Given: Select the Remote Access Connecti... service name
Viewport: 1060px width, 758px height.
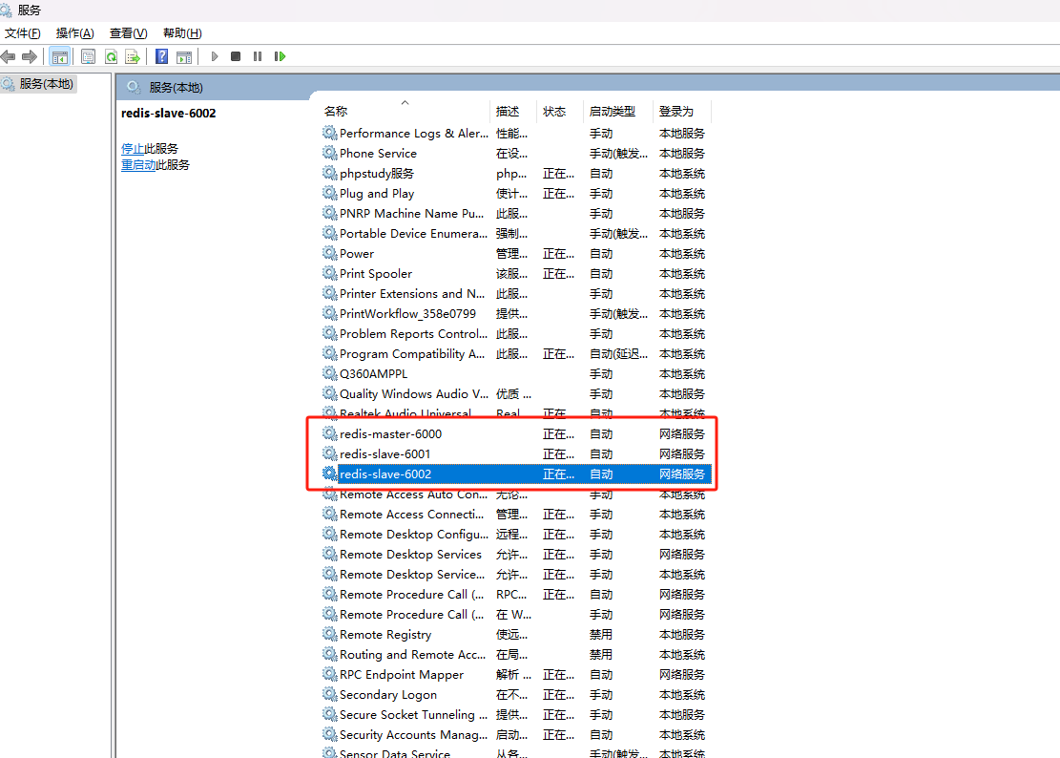Looking at the screenshot, I should (x=412, y=514).
